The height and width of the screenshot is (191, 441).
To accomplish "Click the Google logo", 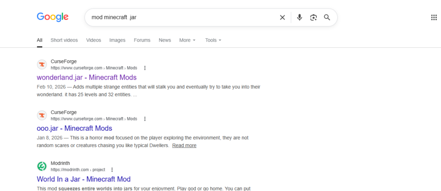I will tap(53, 17).
